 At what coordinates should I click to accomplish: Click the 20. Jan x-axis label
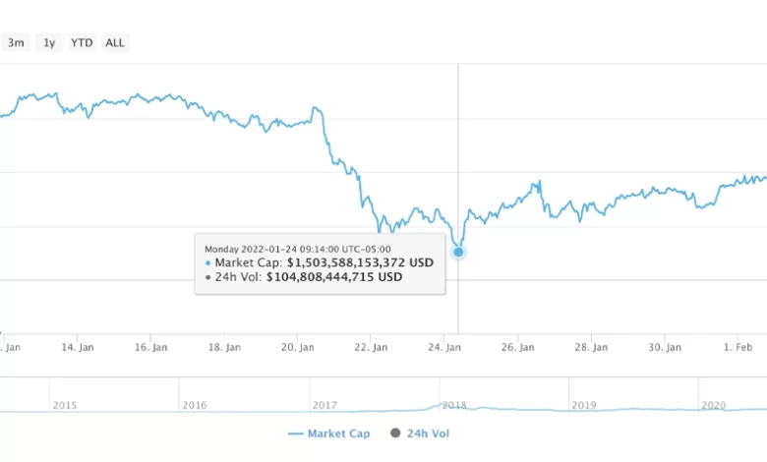298,347
